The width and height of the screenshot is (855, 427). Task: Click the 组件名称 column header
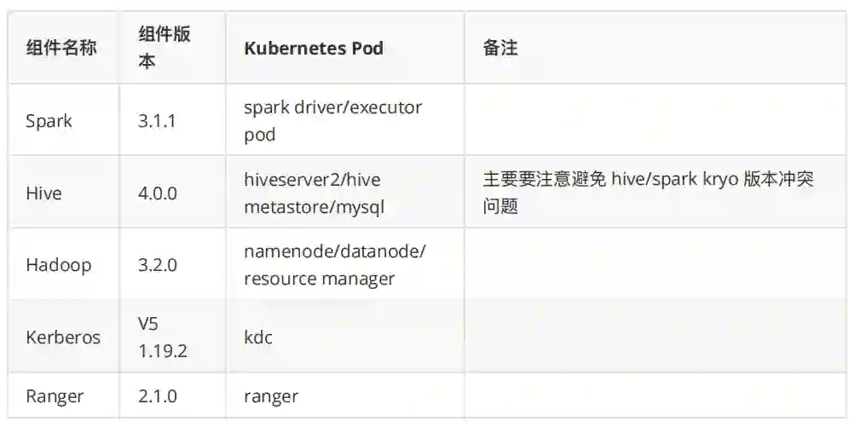pyautogui.click(x=61, y=48)
